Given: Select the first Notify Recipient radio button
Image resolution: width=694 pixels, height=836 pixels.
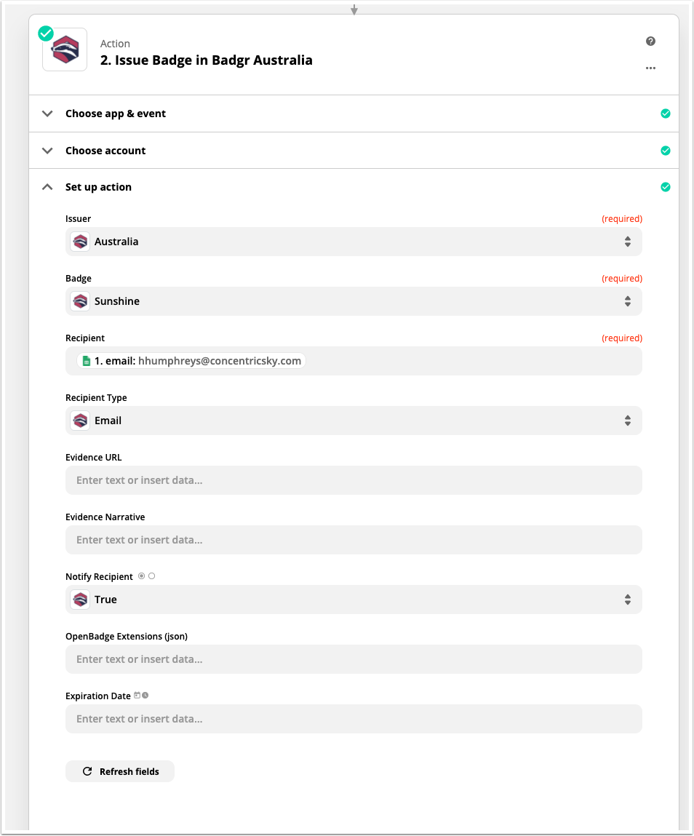Looking at the screenshot, I should pos(143,576).
